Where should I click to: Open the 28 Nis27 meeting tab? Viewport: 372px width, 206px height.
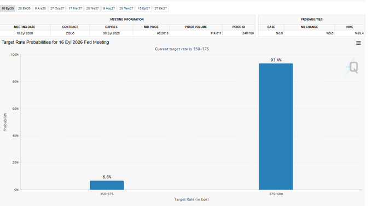(92, 9)
